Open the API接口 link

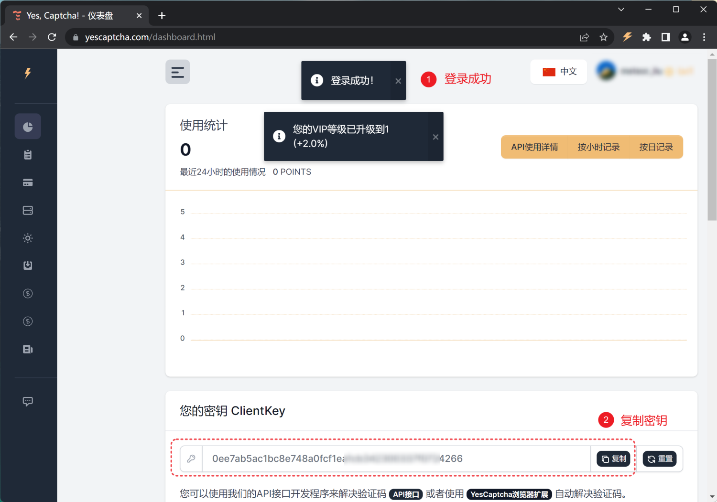point(406,494)
